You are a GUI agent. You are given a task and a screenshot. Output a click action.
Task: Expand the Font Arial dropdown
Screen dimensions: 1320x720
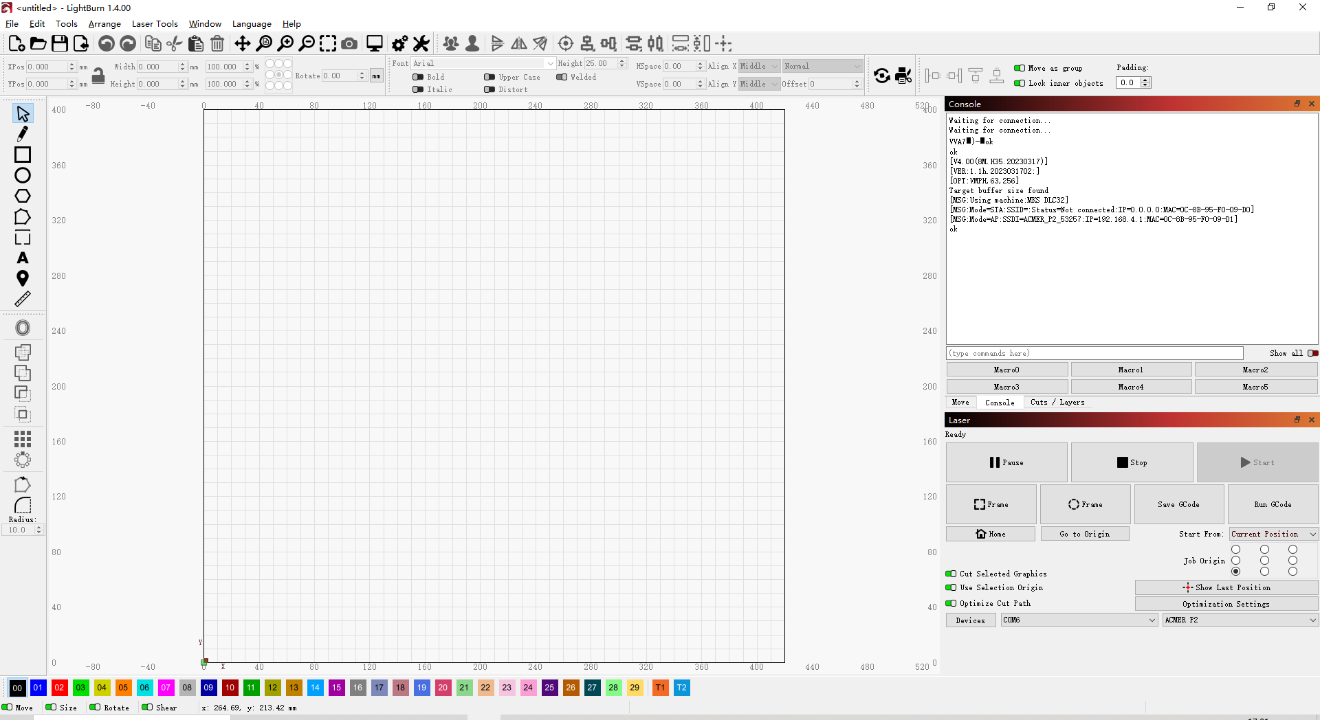click(483, 63)
